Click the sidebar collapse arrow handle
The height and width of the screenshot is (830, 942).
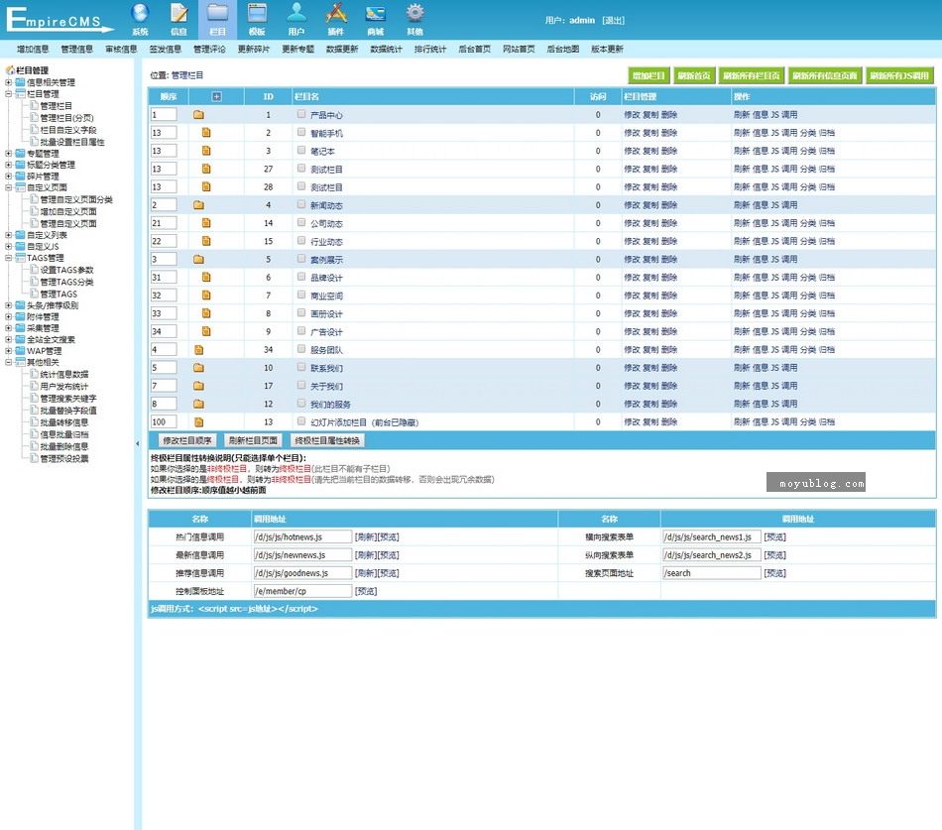point(138,443)
